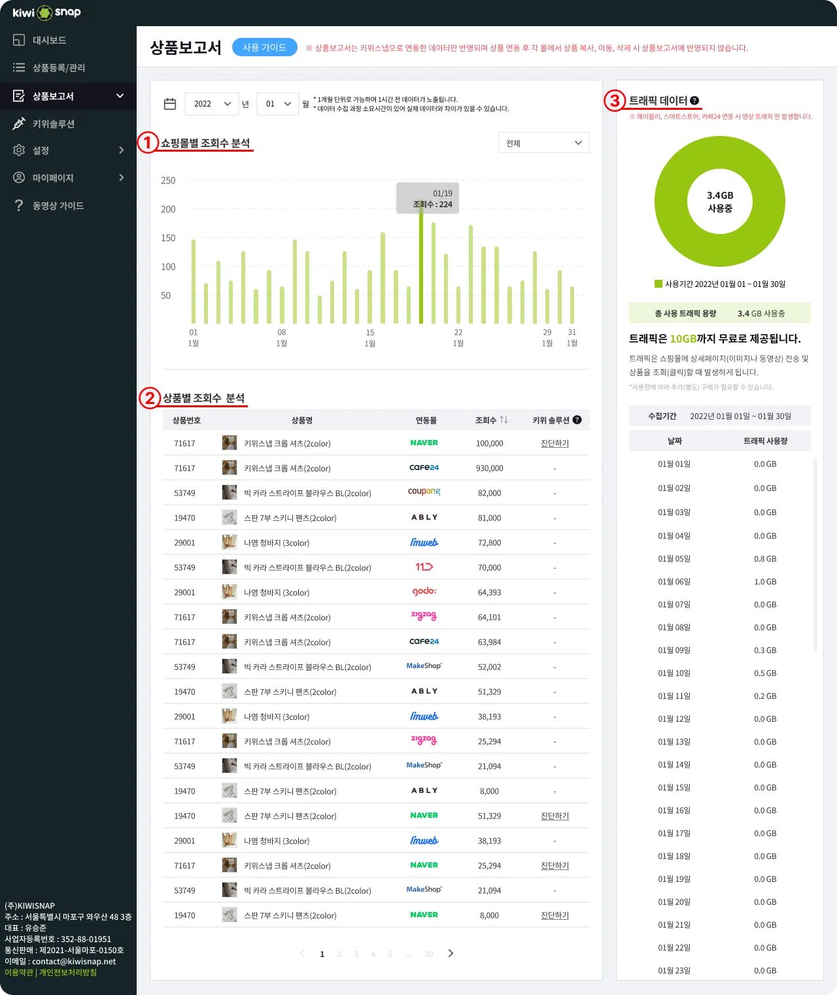This screenshot has height=995, width=837.
Task: Click the traffic table scrollbar
Action: coord(815,554)
